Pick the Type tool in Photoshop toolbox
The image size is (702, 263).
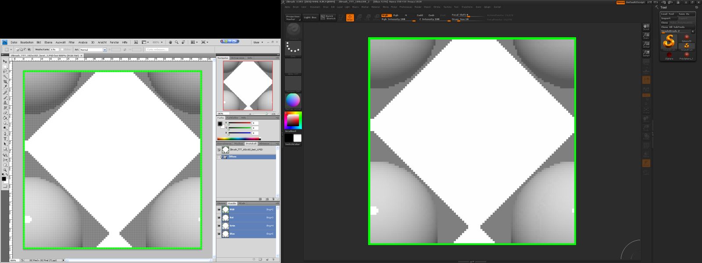click(5, 139)
